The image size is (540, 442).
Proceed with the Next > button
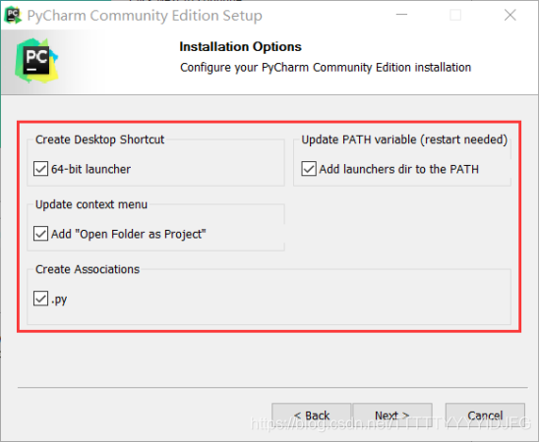pos(392,415)
